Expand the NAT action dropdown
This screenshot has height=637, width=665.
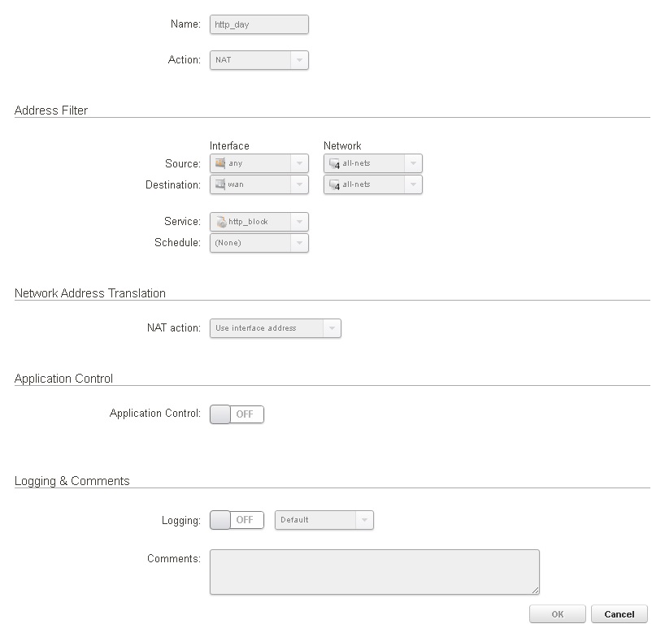click(332, 328)
